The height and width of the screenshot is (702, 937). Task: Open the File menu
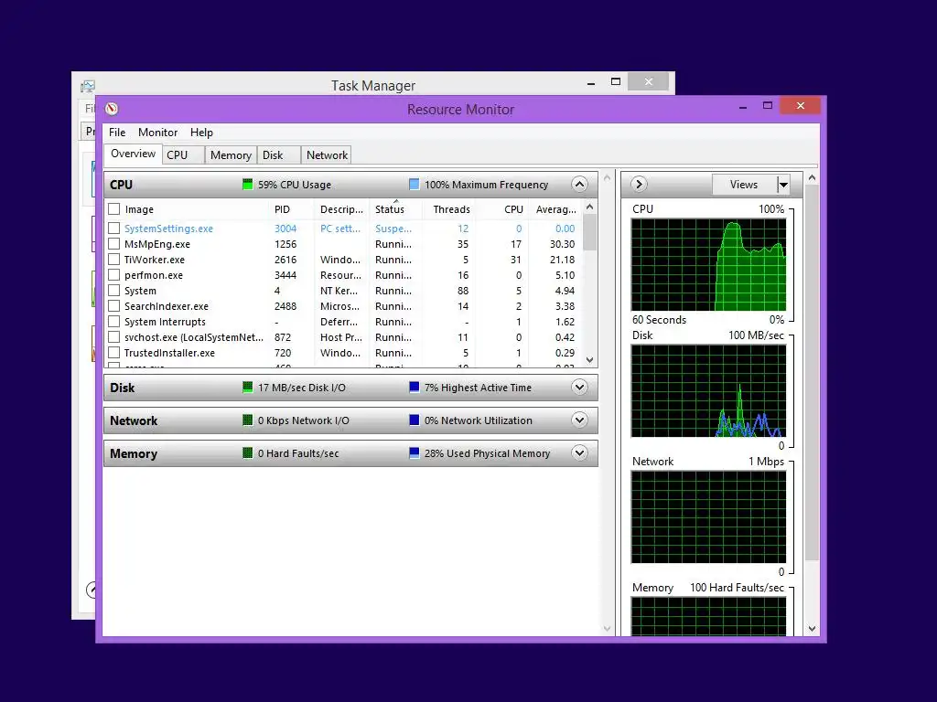(117, 133)
